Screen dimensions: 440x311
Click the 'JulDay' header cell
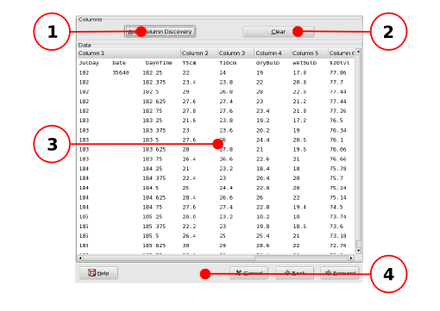(89, 63)
